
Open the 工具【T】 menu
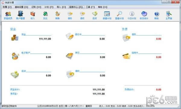[90, 7]
